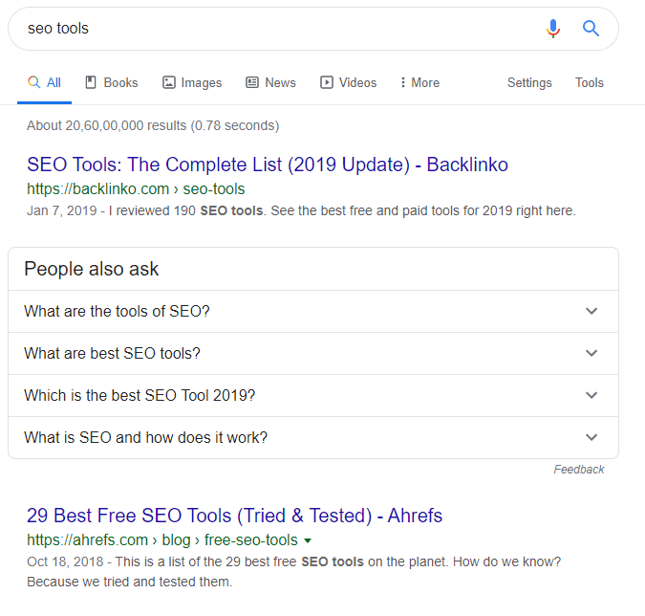Open the Ahrefs 29 Best Free SEO Tools link

[x=235, y=516]
